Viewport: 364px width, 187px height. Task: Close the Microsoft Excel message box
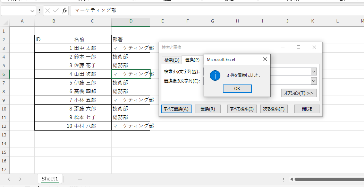pyautogui.click(x=265, y=59)
